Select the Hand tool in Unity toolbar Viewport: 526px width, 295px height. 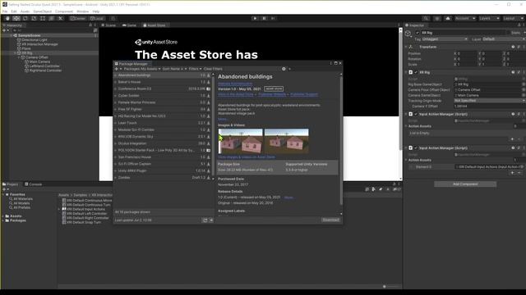(x=7, y=18)
